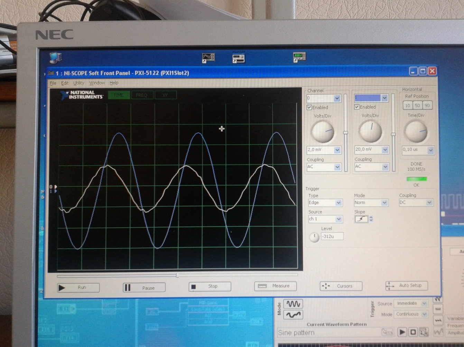464x347 pixels.
Task: Set Ref Position to 90
Action: pyautogui.click(x=427, y=106)
